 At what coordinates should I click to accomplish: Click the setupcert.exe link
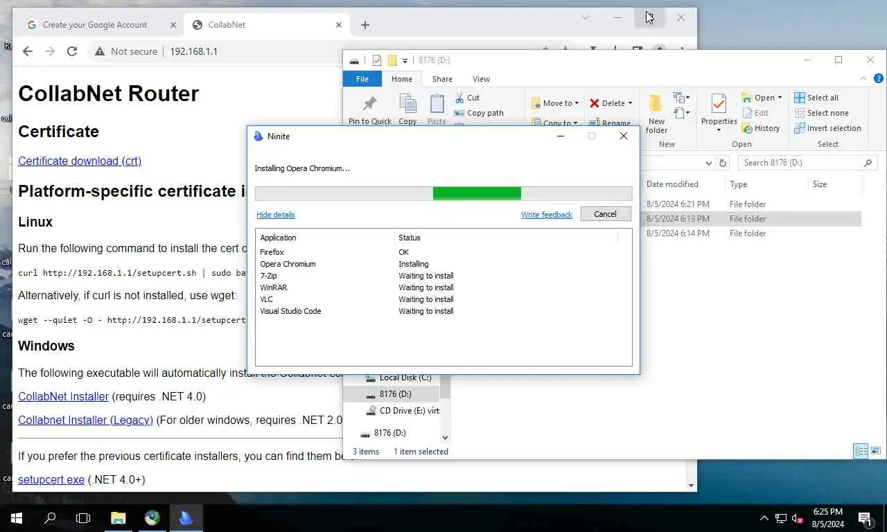(x=51, y=479)
